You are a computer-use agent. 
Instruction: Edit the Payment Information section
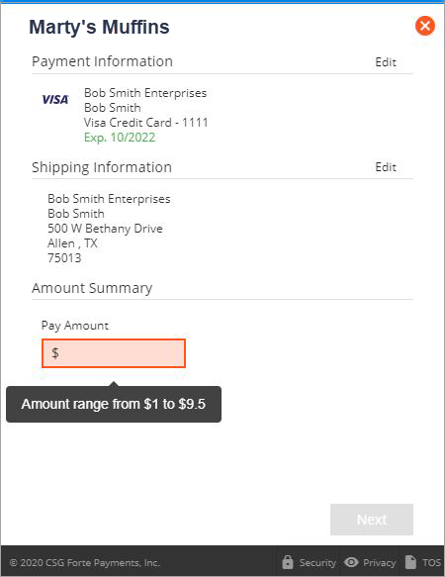click(x=386, y=61)
